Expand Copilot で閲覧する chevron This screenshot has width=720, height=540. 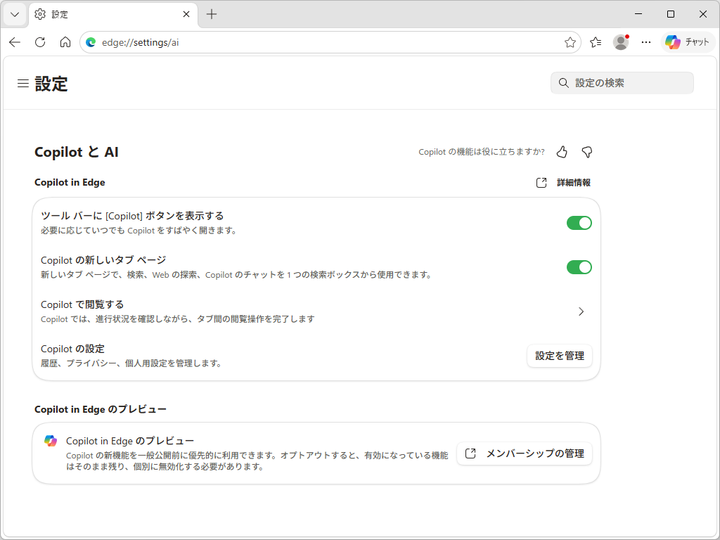coord(581,311)
